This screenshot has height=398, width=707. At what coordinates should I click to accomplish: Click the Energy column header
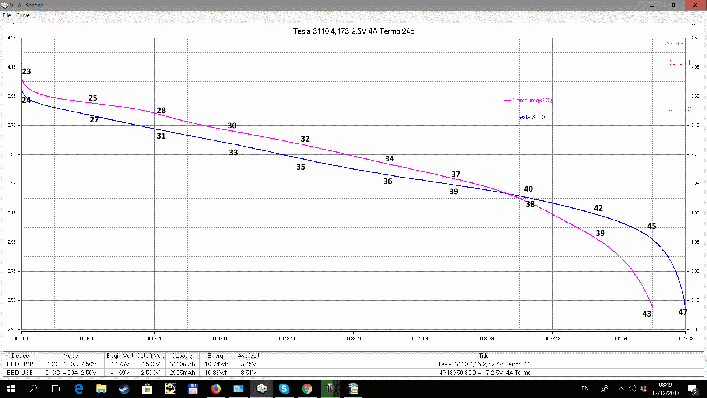point(216,356)
